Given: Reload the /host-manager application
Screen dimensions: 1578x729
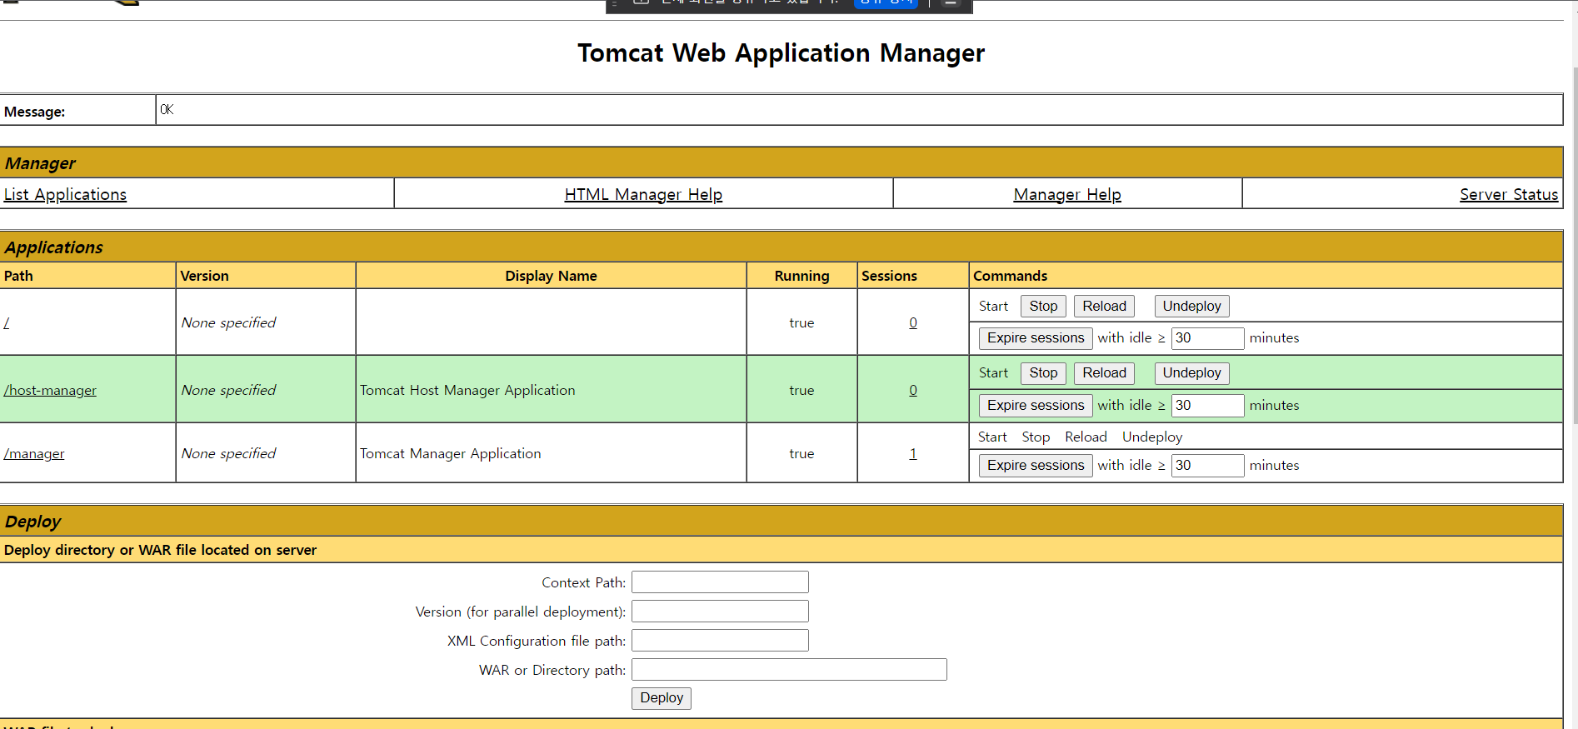Looking at the screenshot, I should click(x=1104, y=372).
